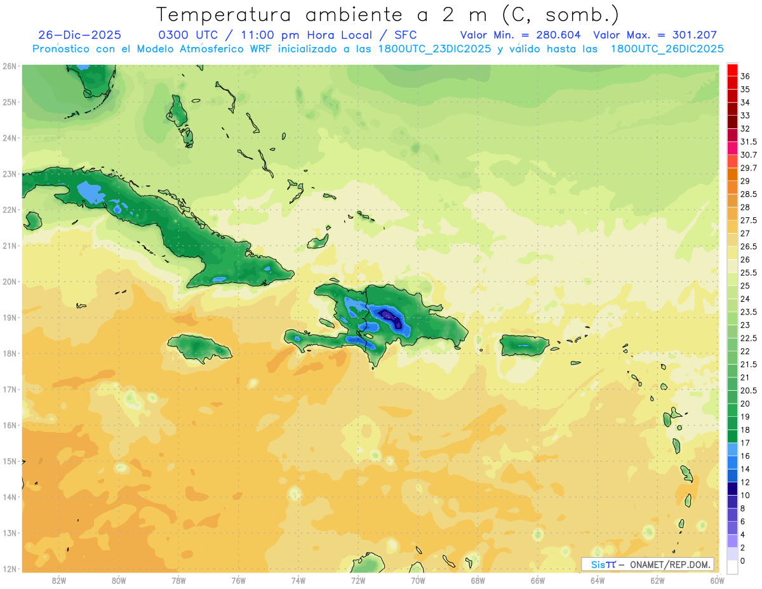Screen dimensions: 762x589
Task: Click the '0' value on the color scale
Action: (x=743, y=561)
